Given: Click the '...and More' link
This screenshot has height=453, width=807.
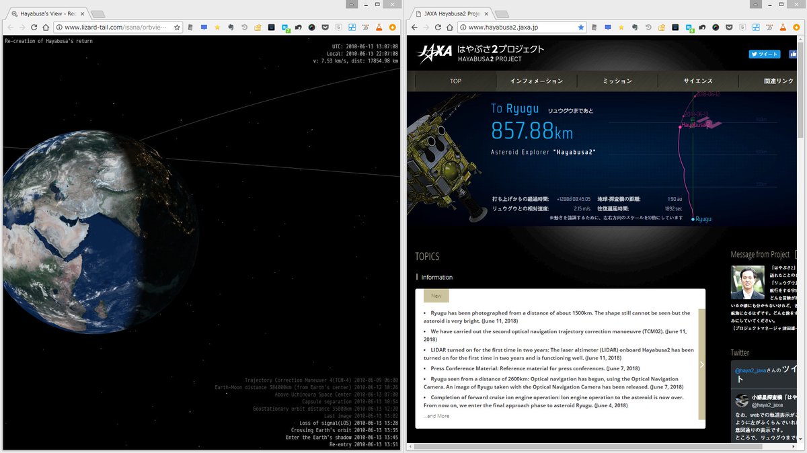Looking at the screenshot, I should point(436,416).
